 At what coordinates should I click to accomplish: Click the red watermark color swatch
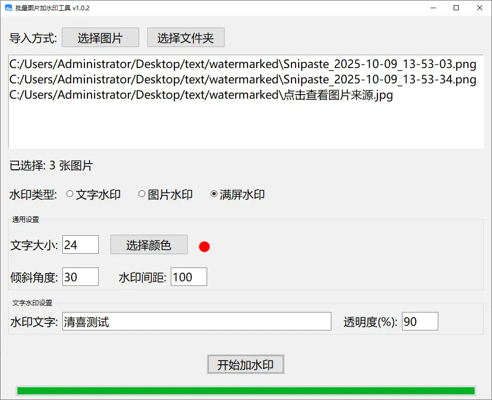pyautogui.click(x=204, y=246)
